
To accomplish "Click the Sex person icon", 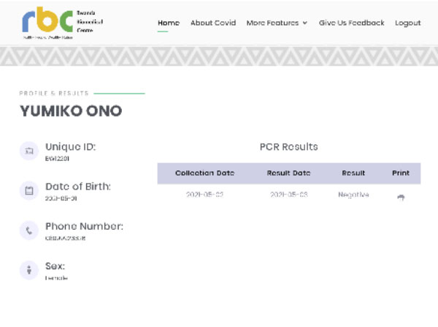I will tap(29, 270).
